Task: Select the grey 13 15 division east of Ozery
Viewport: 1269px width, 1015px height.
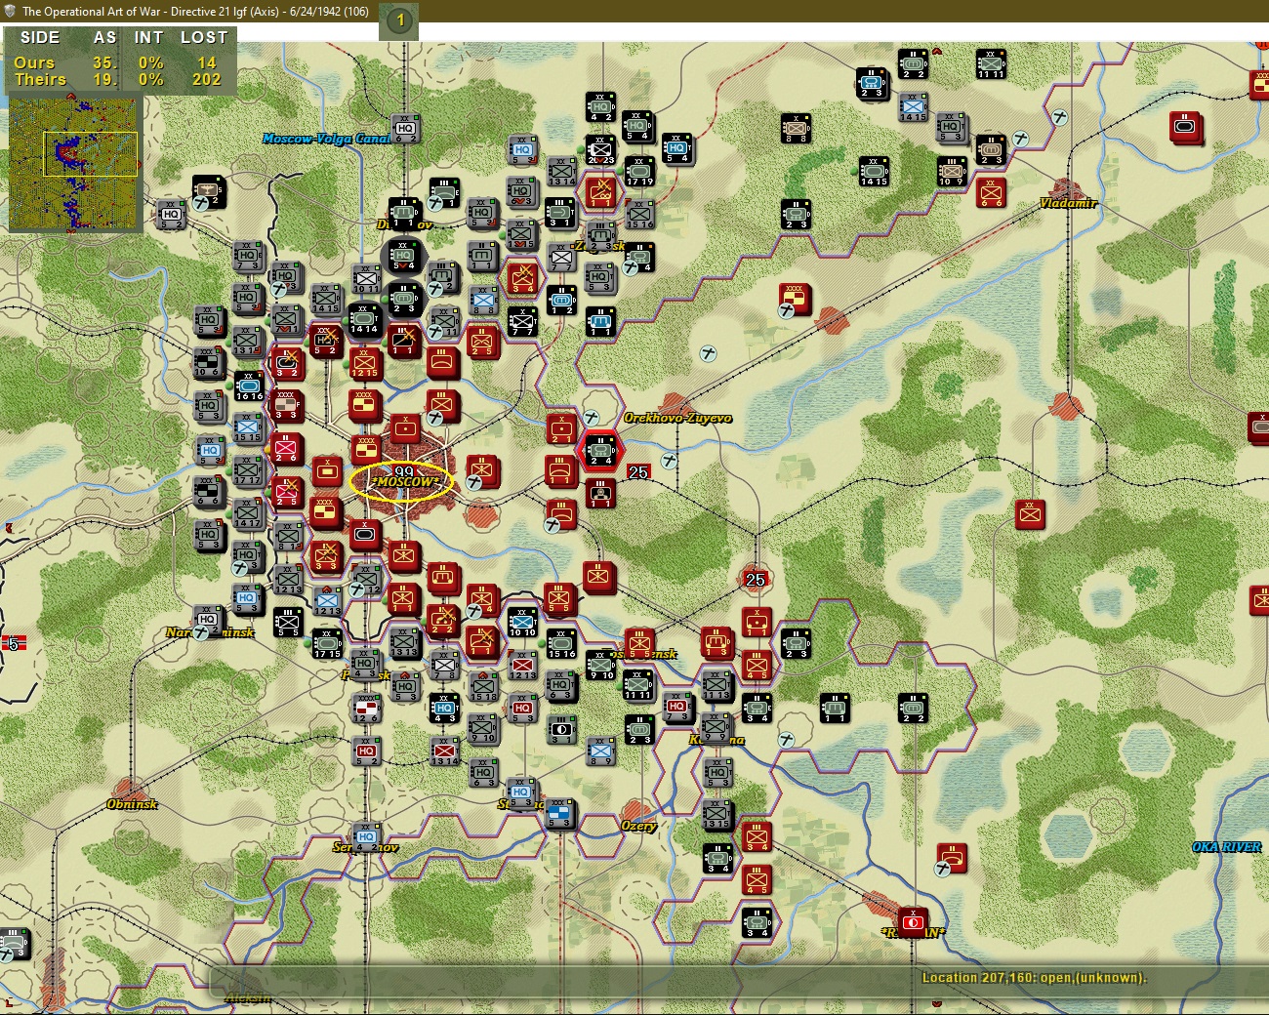Action: click(716, 813)
